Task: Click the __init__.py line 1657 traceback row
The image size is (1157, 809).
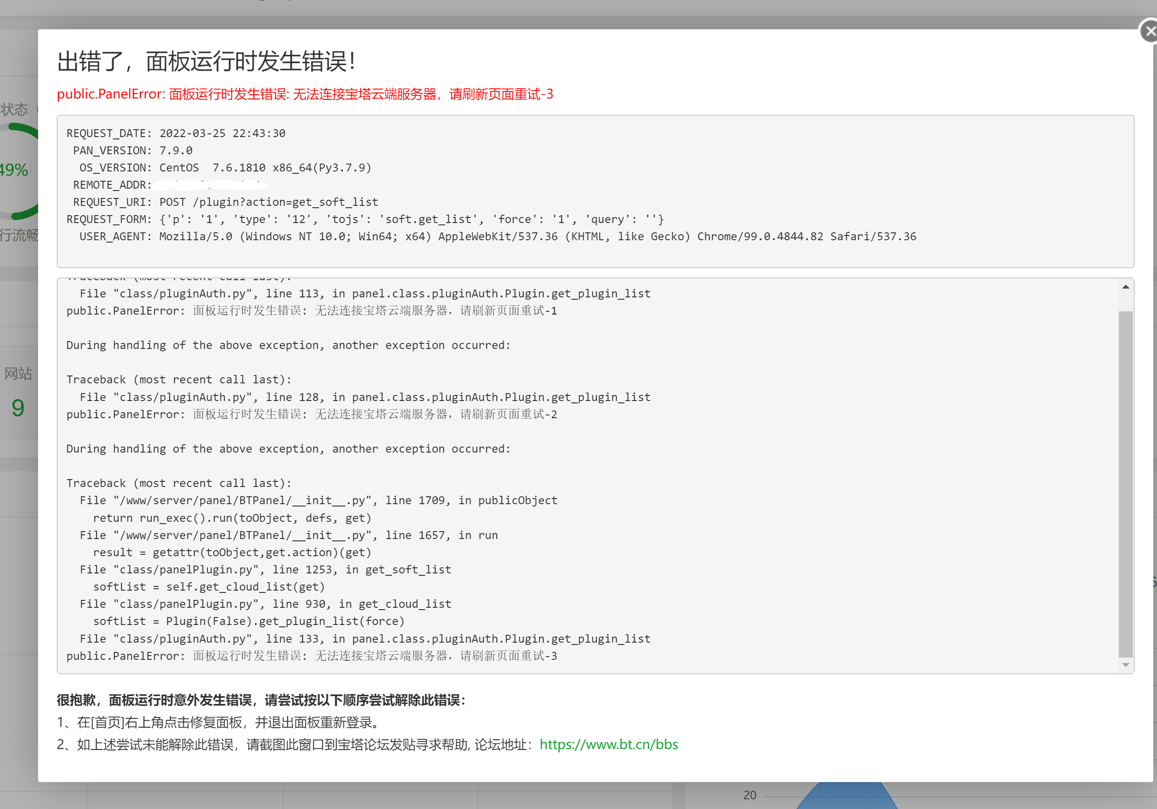Action: pyautogui.click(x=289, y=535)
